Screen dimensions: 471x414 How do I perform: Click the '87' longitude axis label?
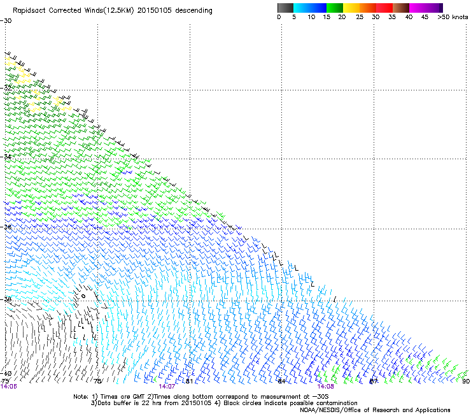click(x=374, y=382)
